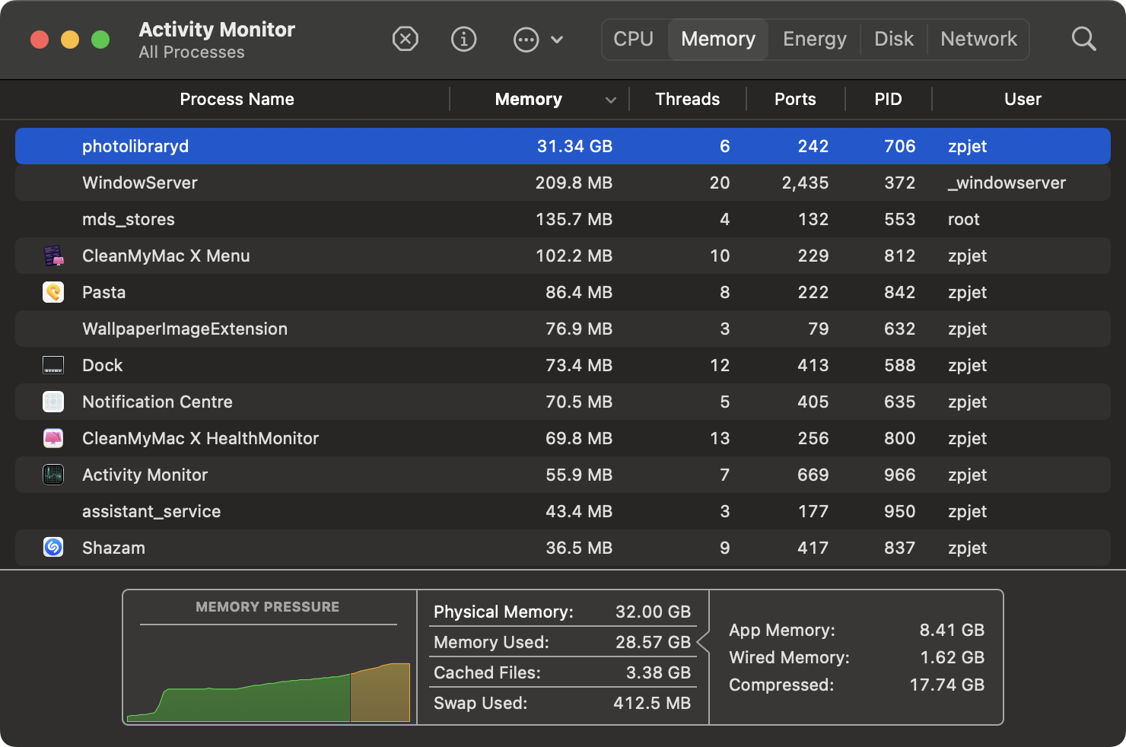Open the process info inspector icon
The image size is (1126, 747).
(463, 39)
